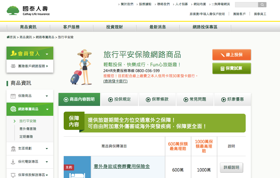Image resolution: width=280 pixels, height=178 pixels.
Task: Click the member login person-key icon
Action: pyautogui.click(x=14, y=53)
